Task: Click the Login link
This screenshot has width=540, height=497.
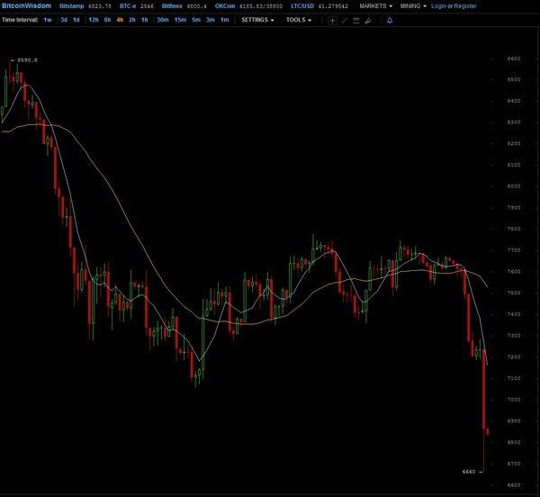Action: pos(438,6)
